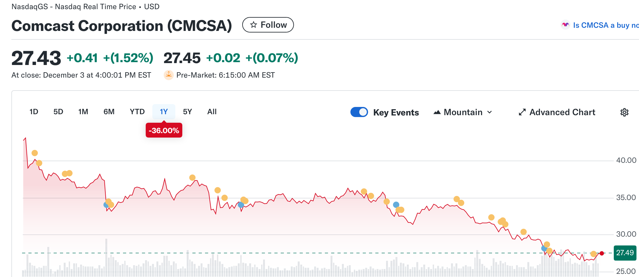
Task: Click the Follow star button
Action: (268, 25)
